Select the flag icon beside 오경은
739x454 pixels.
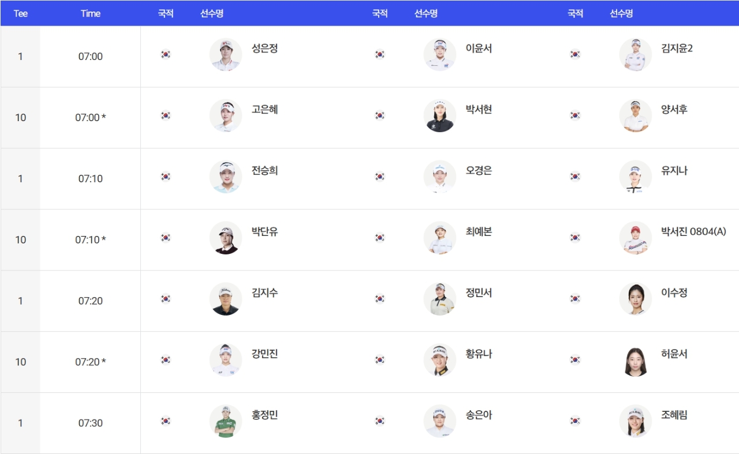point(380,177)
